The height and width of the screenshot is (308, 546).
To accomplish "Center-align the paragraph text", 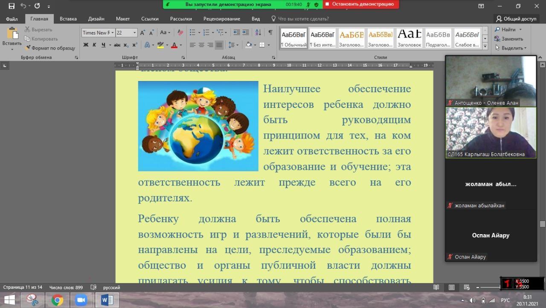I will [201, 45].
